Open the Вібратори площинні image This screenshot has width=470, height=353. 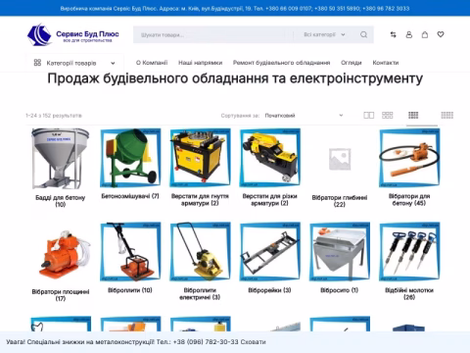61,252
